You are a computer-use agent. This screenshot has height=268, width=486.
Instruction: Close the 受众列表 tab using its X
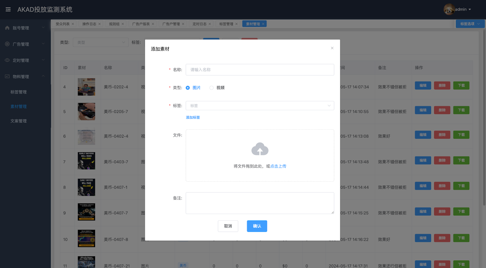(x=73, y=24)
